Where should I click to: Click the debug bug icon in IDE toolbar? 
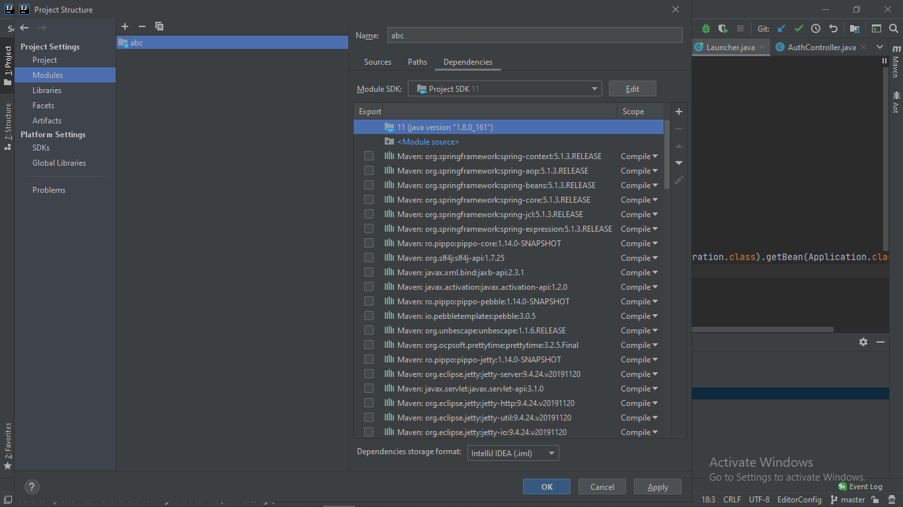[x=706, y=28]
